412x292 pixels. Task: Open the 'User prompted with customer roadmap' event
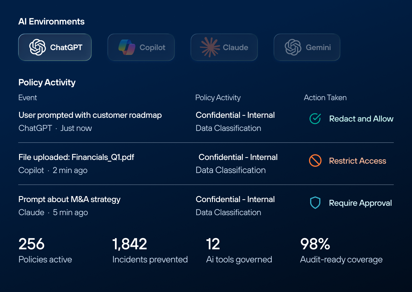90,115
